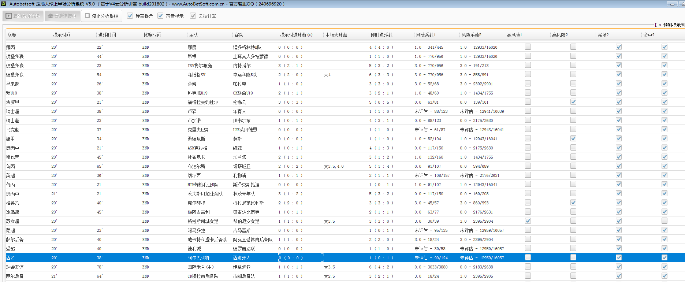
Task: Toggle the 弹窗提示 checkbox
Action: (130, 16)
